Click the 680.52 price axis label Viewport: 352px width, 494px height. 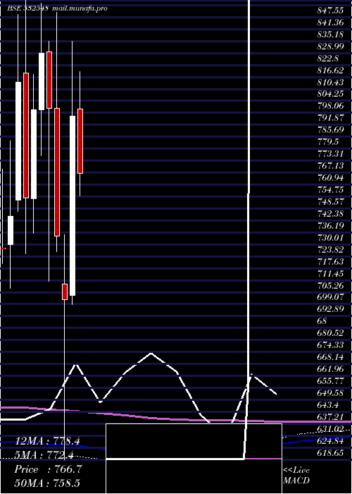click(x=330, y=333)
